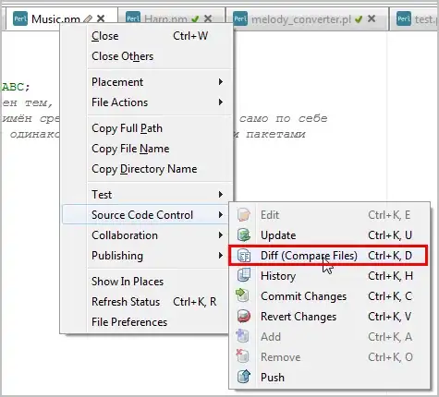
Task: Click the Perl icon on Music.pm tab
Action: click(20, 18)
